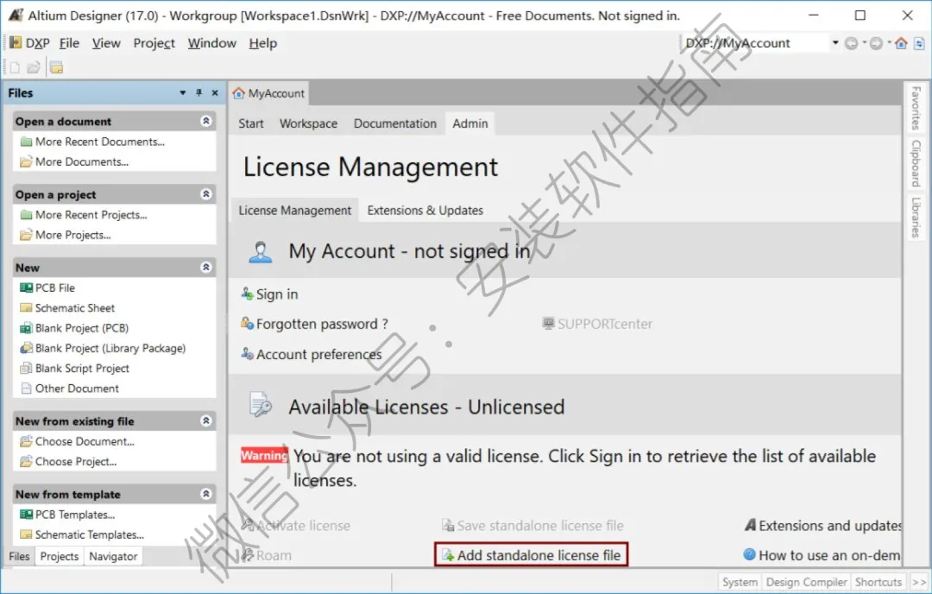Screen dimensions: 932x594
Task: Click the System status bar button
Action: point(740,582)
